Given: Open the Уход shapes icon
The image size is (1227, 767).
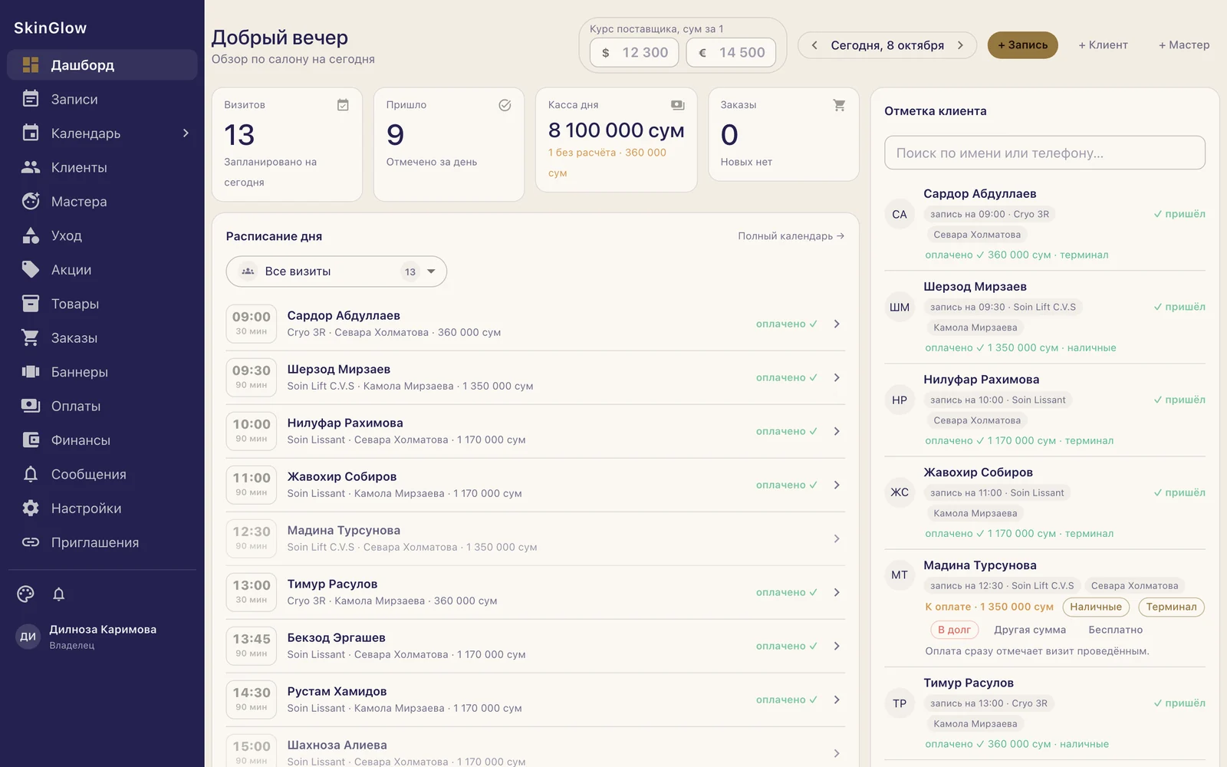Looking at the screenshot, I should pyautogui.click(x=31, y=235).
